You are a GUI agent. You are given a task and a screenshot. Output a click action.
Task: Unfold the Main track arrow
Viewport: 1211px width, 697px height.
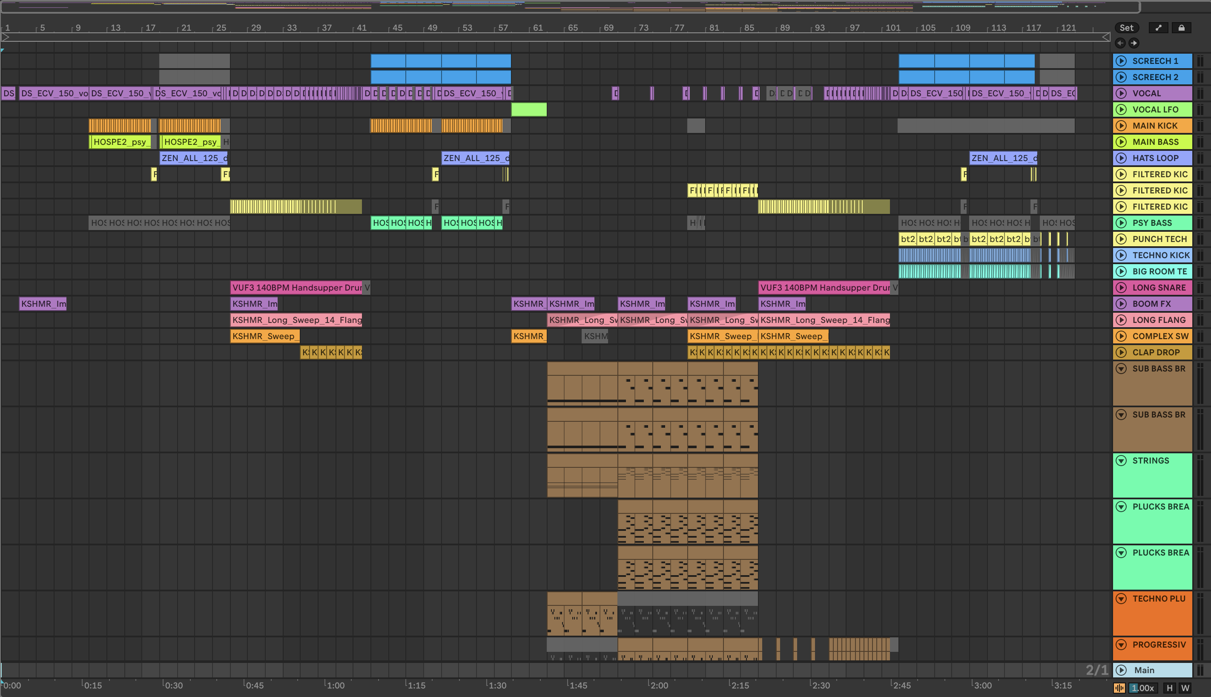tap(1121, 670)
